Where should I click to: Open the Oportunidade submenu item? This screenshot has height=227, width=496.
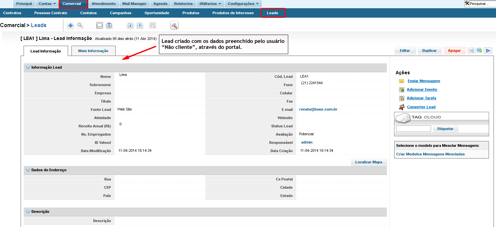(157, 13)
